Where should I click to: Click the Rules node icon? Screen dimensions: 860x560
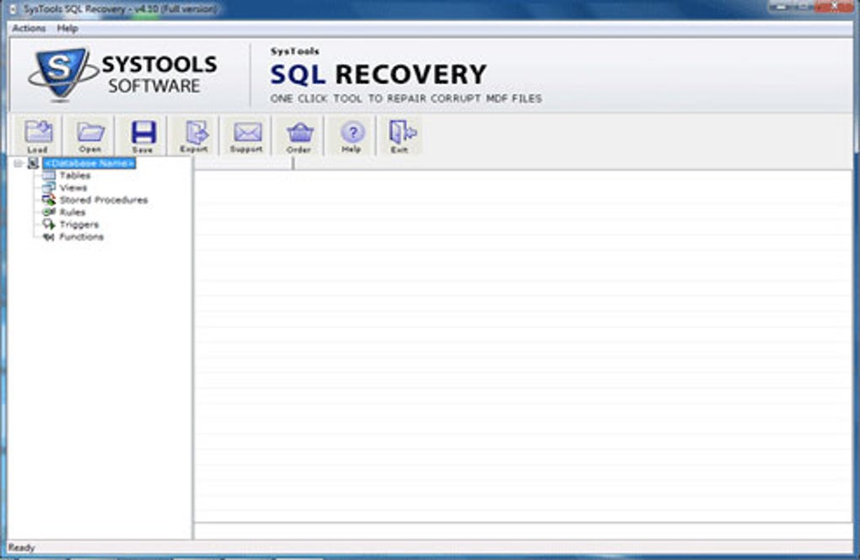49,213
